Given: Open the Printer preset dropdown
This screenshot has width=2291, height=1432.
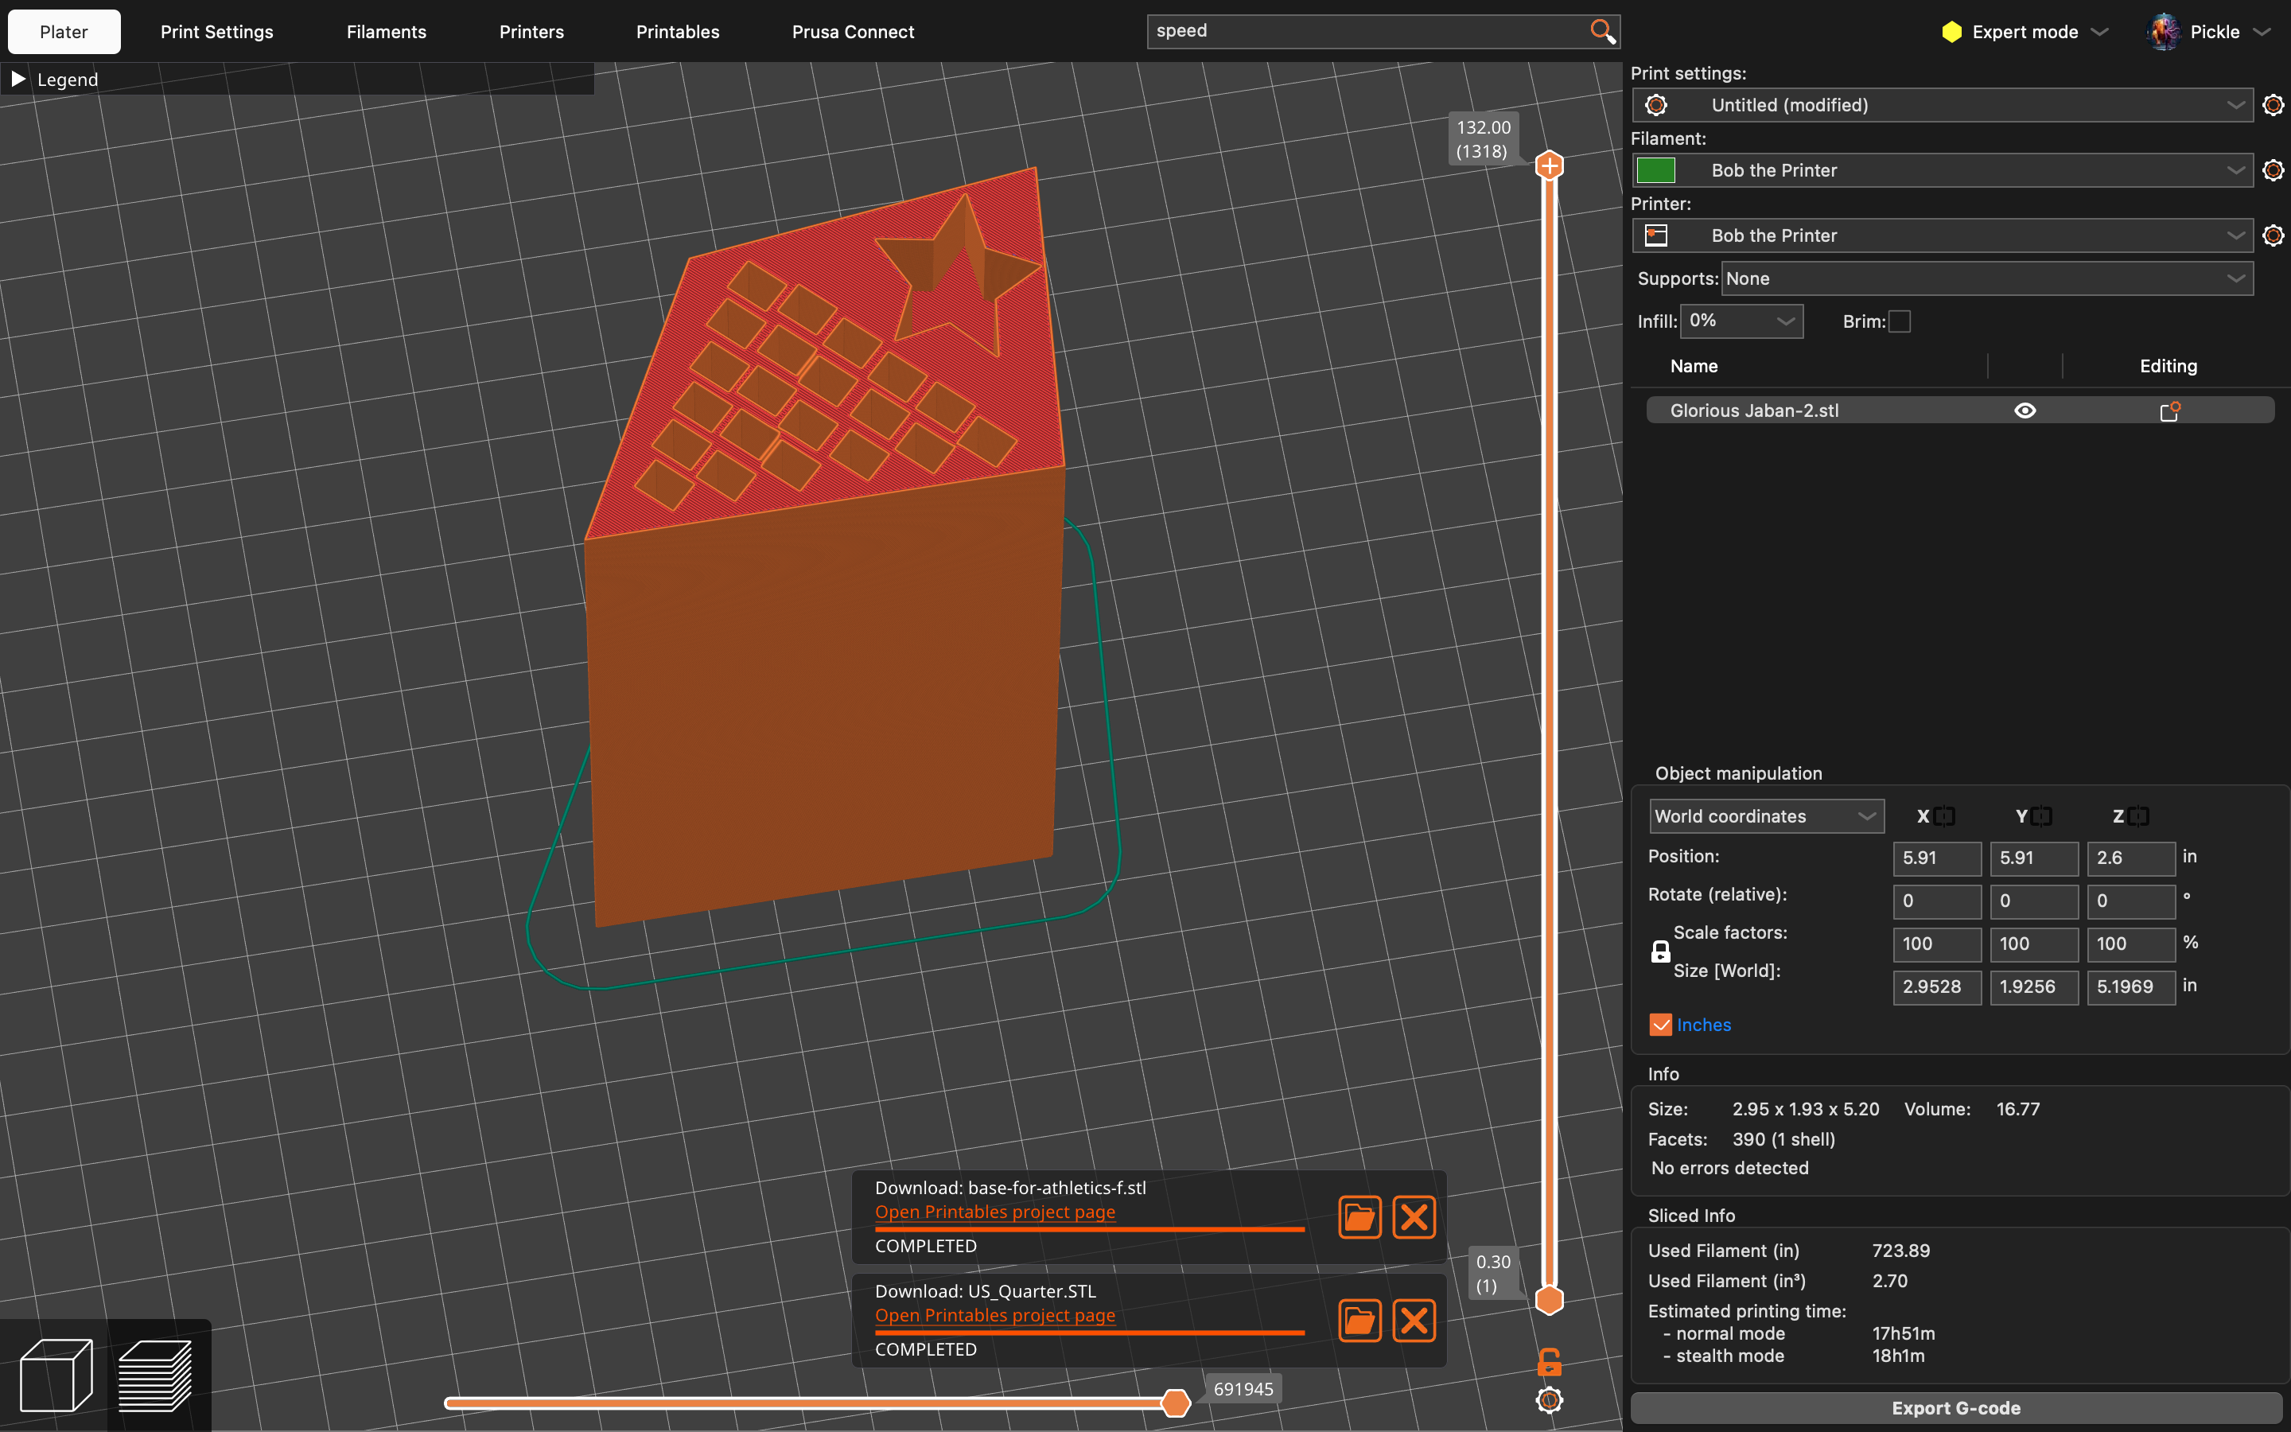Looking at the screenshot, I should (x=1942, y=235).
